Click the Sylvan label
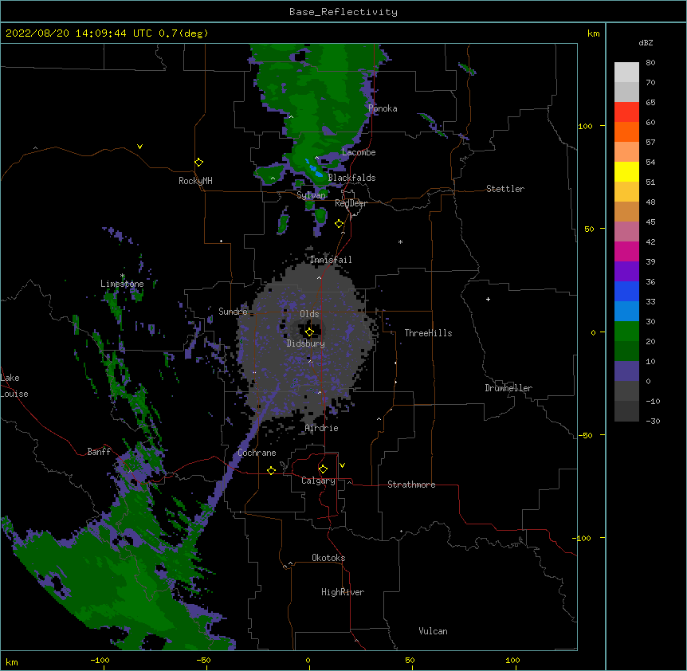The width and height of the screenshot is (687, 671). 311,195
